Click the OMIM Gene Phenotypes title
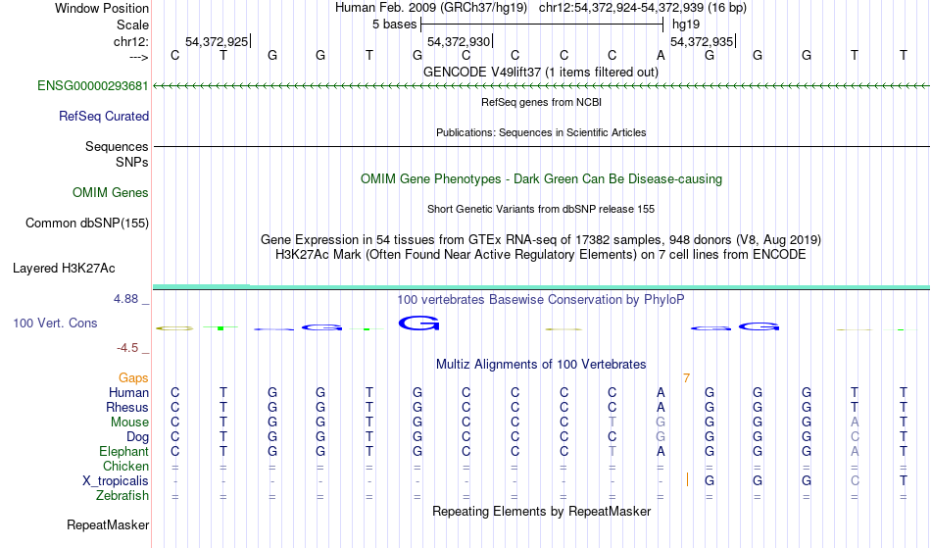The width and height of the screenshot is (931, 548). click(x=541, y=179)
